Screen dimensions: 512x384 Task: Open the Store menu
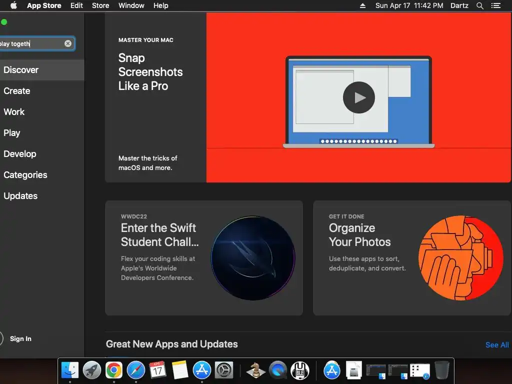[x=100, y=5]
